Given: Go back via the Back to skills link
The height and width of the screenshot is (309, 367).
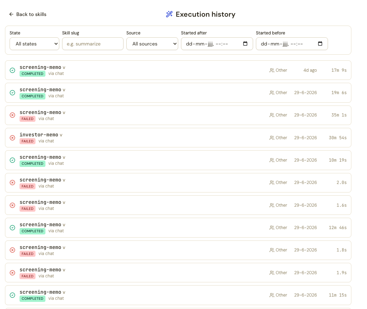Looking at the screenshot, I should coord(28,14).
